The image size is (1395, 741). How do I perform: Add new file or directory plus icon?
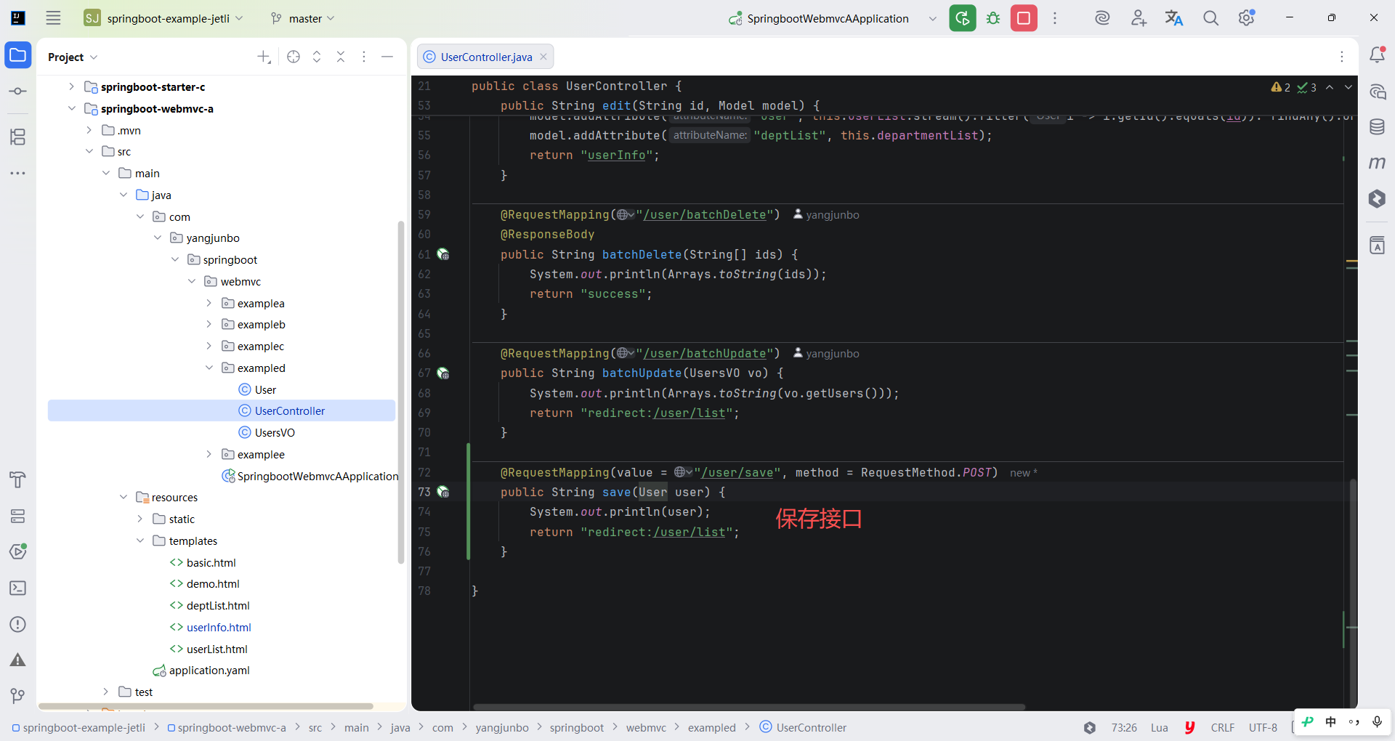point(264,57)
